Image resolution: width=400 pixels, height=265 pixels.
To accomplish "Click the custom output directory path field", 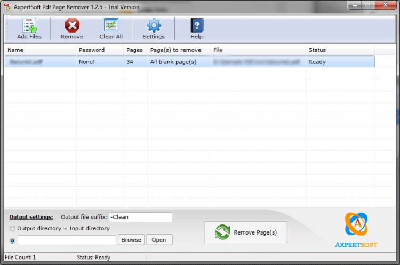I will pyautogui.click(x=67, y=240).
